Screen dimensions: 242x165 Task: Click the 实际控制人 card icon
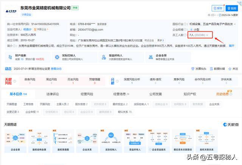click(x=57, y=57)
